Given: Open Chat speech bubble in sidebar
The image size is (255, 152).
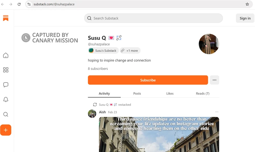Looking at the screenshot, I should (6, 84).
